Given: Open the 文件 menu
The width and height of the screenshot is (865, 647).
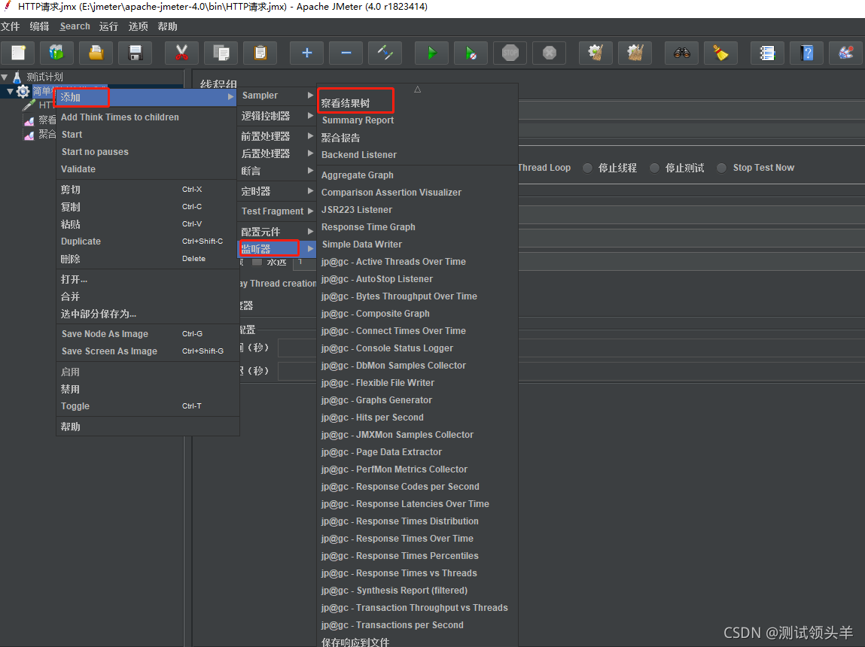Looking at the screenshot, I should pyautogui.click(x=10, y=26).
